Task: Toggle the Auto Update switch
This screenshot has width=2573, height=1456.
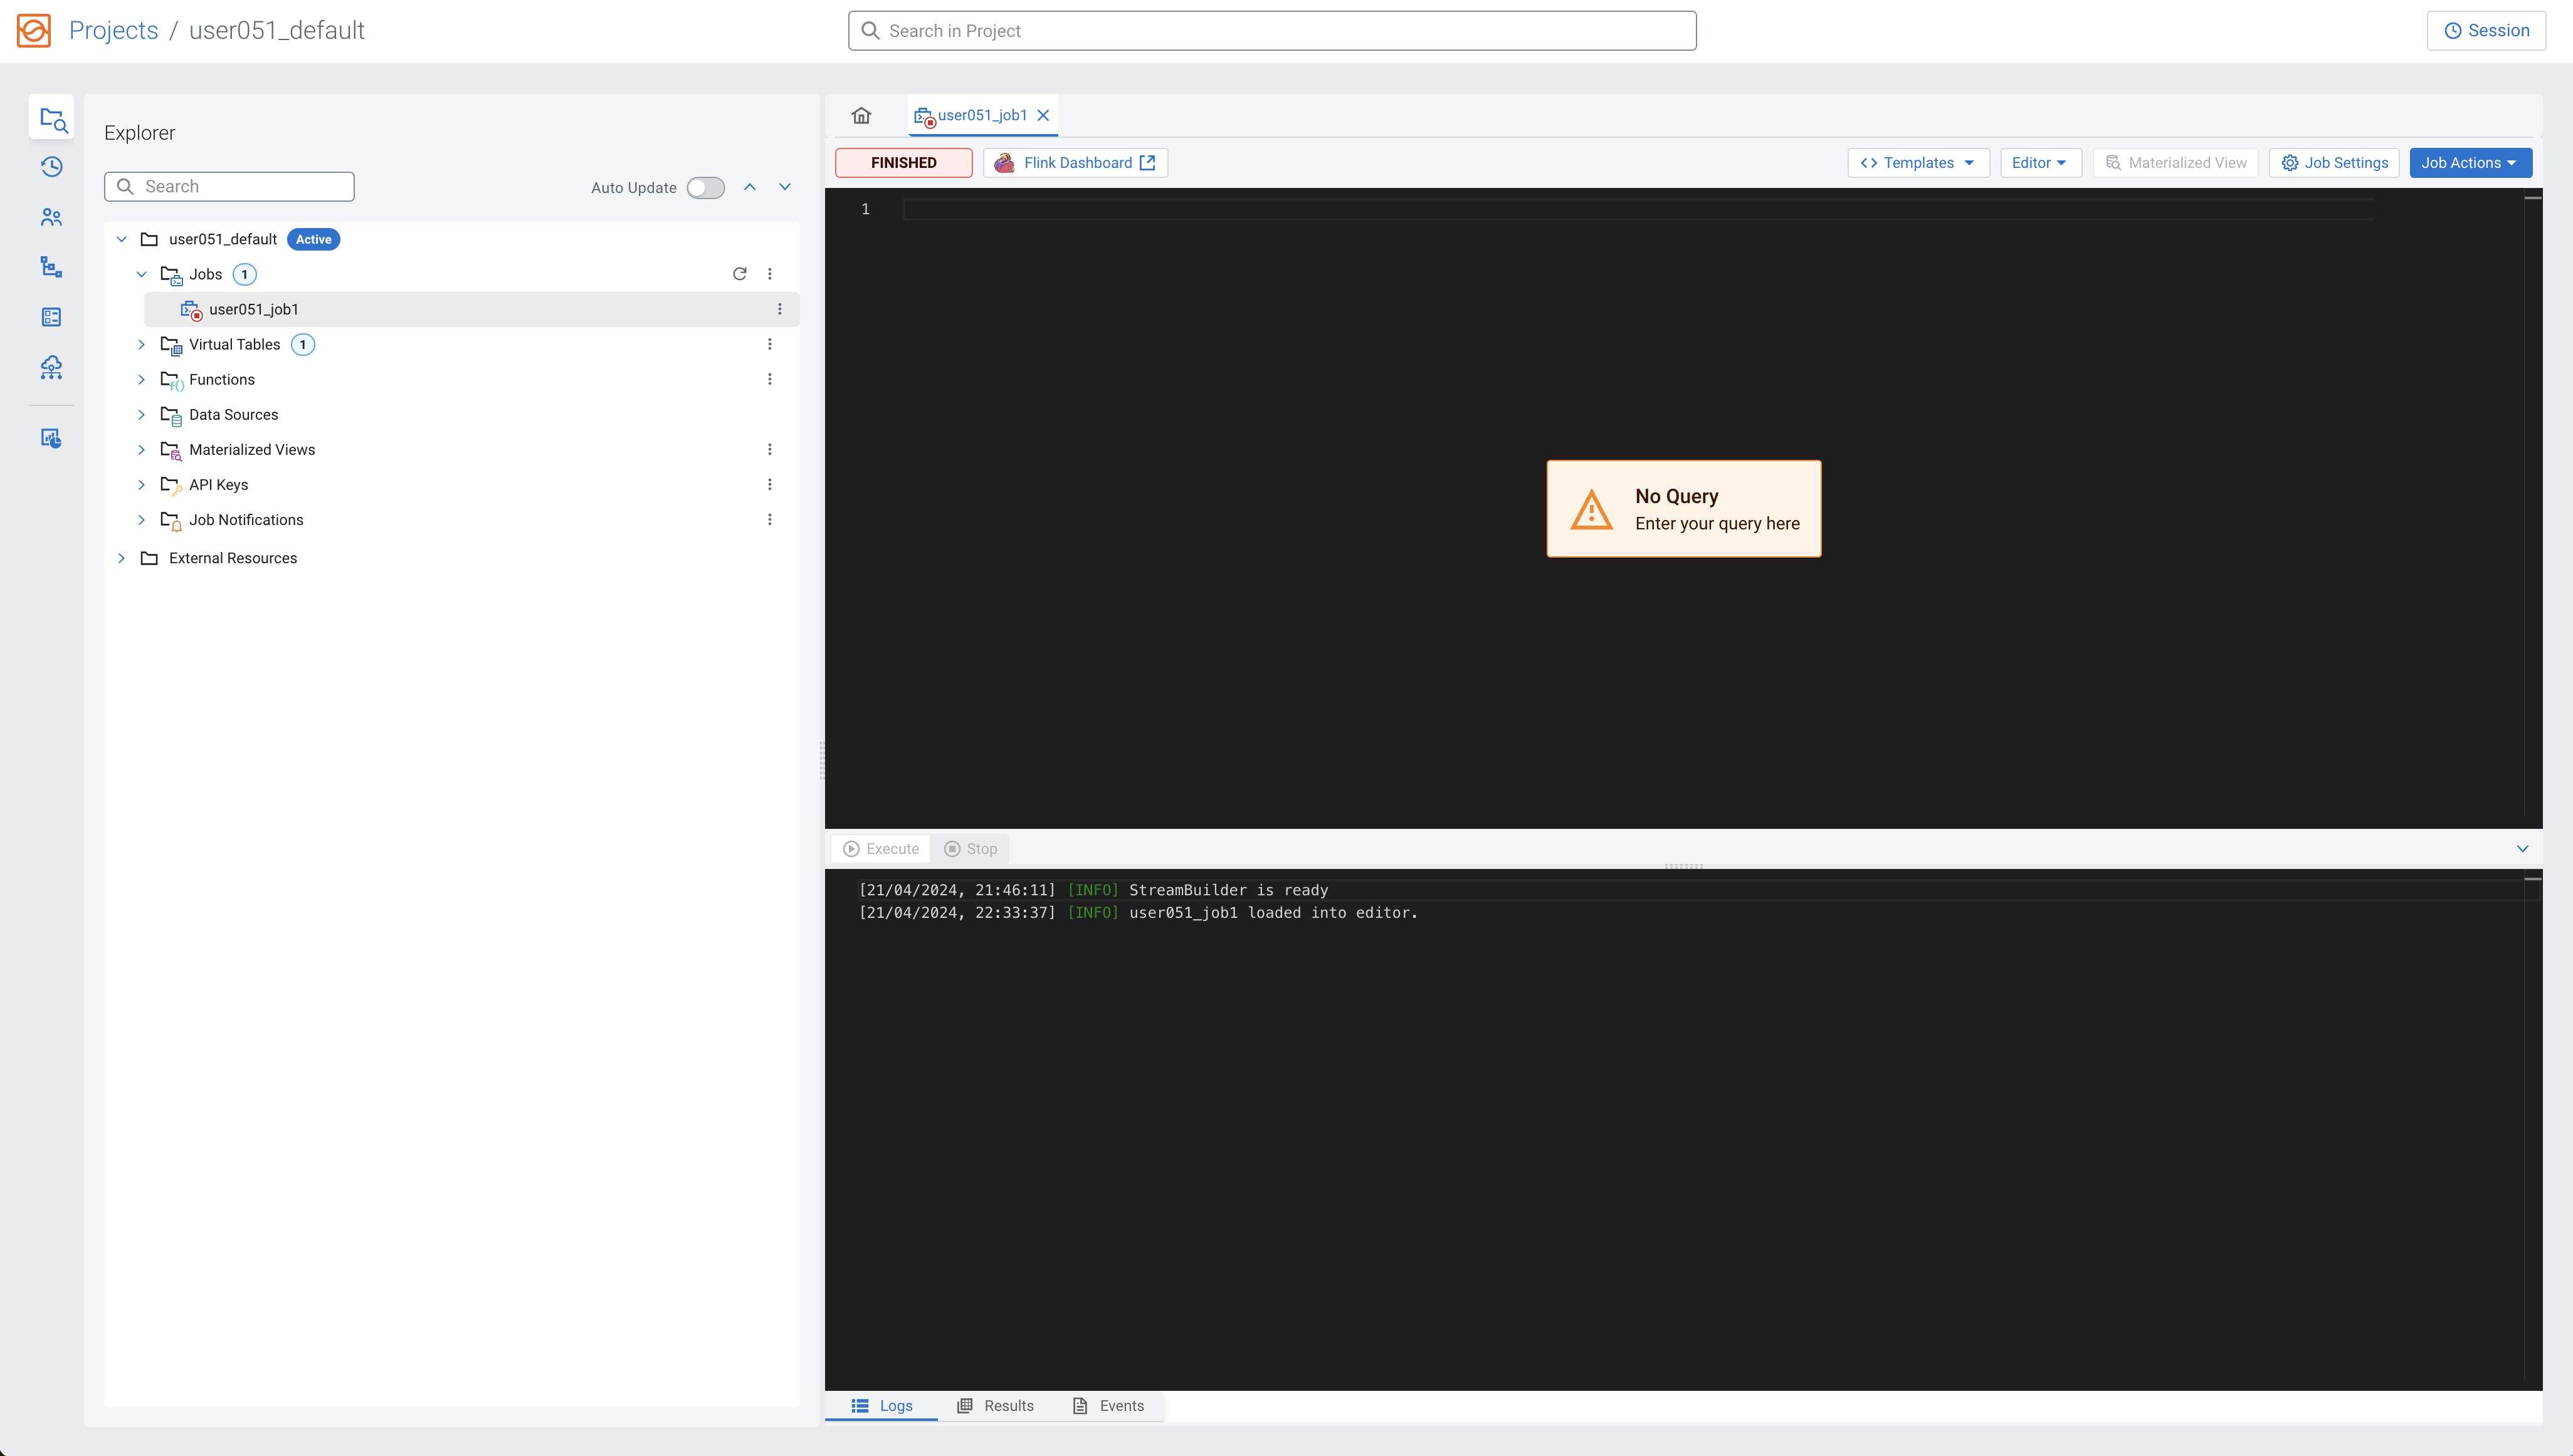Action: click(705, 188)
